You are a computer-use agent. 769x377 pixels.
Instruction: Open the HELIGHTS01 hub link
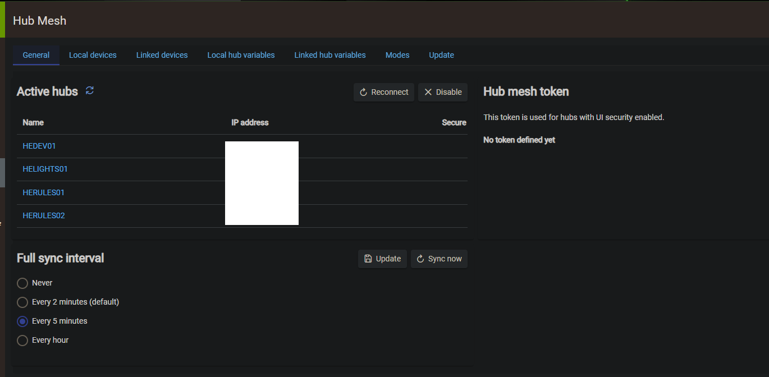[x=45, y=169]
